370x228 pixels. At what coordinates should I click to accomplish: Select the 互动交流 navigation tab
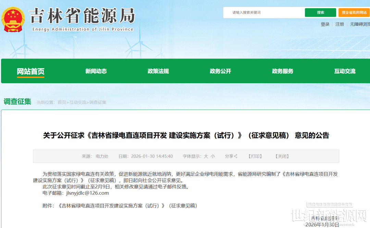pos(345,71)
